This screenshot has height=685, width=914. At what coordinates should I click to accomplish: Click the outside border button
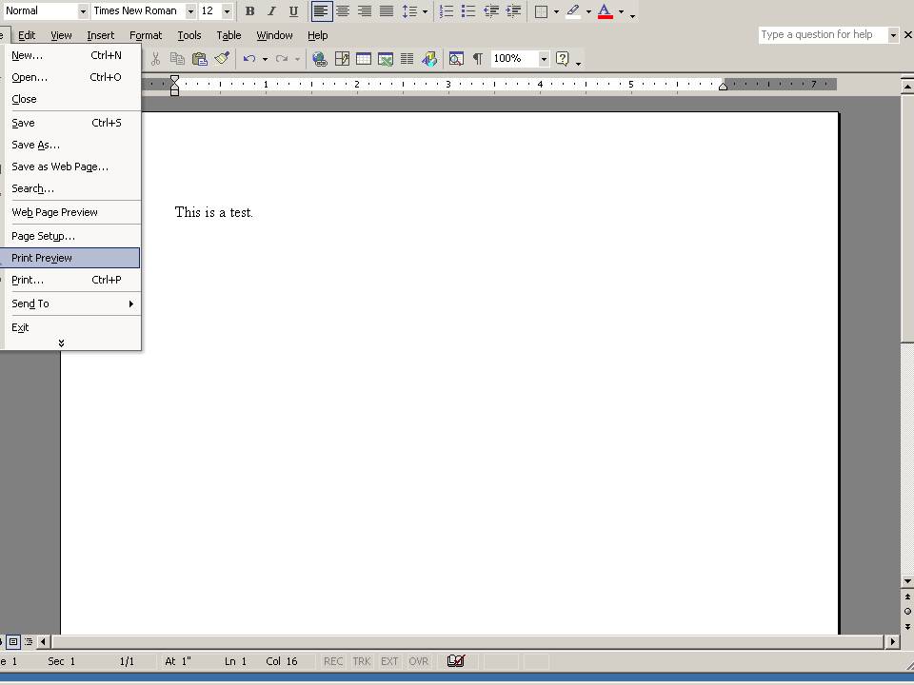tap(541, 11)
